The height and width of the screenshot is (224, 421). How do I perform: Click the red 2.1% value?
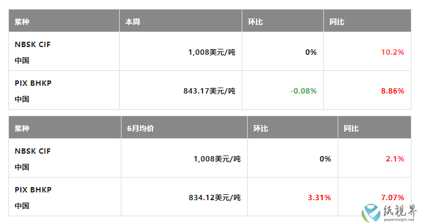[x=395, y=158]
